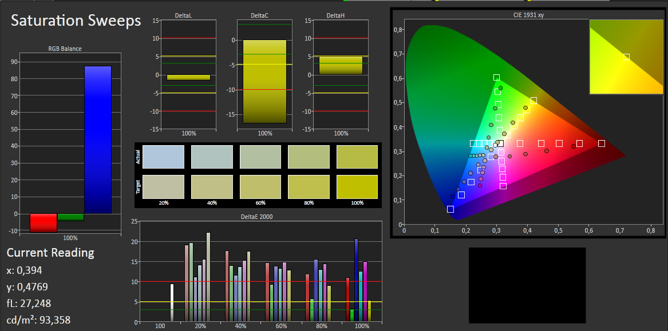Click the 20% Target color swatch
Viewport: 668px width, 331px height.
click(x=164, y=187)
